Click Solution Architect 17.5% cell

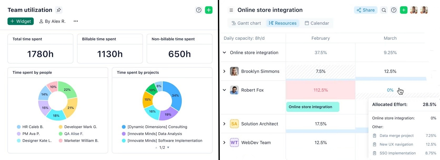coord(321,124)
